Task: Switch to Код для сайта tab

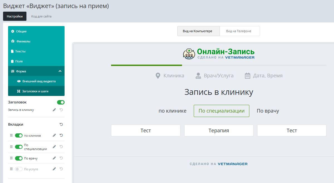Action: tap(41, 16)
